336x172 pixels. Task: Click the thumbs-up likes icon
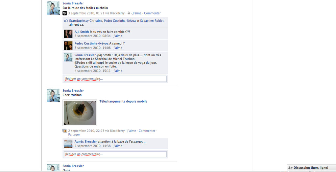coord(66,21)
